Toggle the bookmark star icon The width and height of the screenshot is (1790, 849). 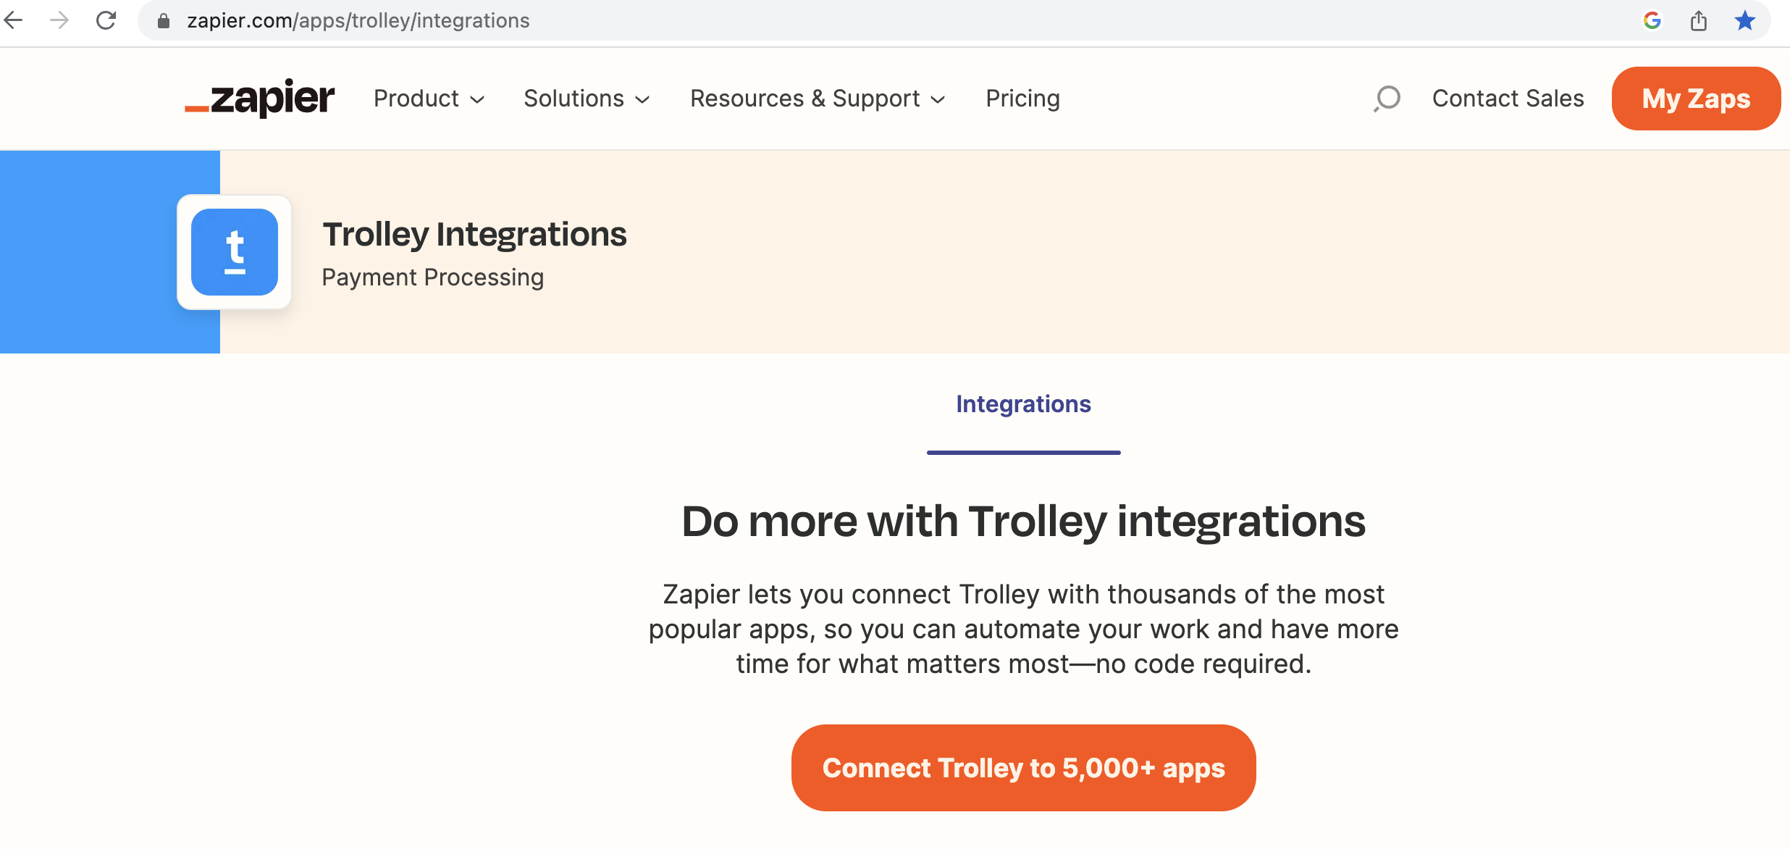point(1745,20)
